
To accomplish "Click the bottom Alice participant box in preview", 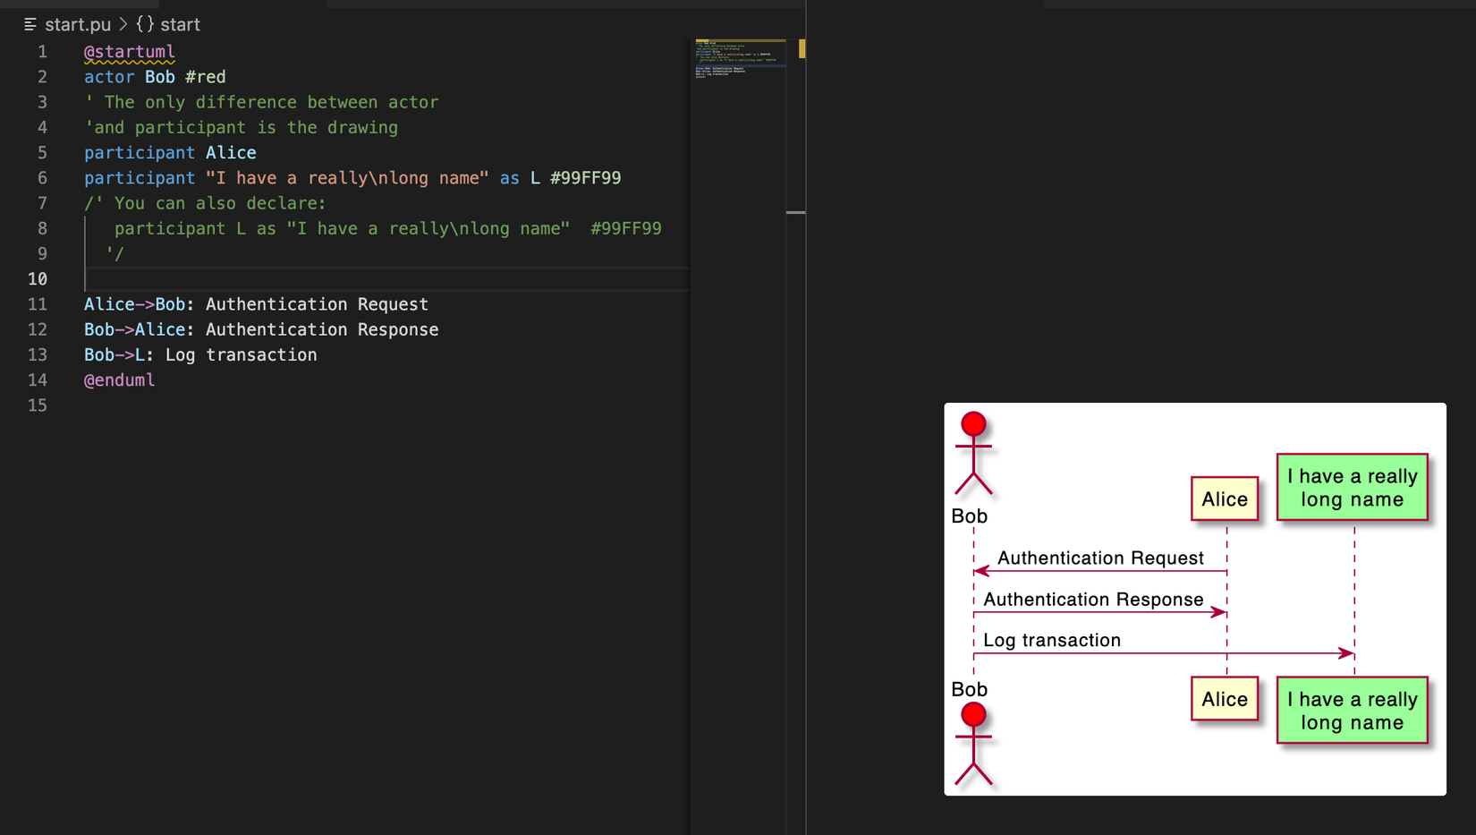I will [1224, 699].
